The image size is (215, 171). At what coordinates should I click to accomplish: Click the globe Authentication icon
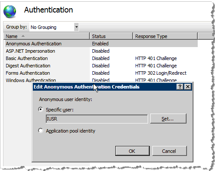point(9,11)
